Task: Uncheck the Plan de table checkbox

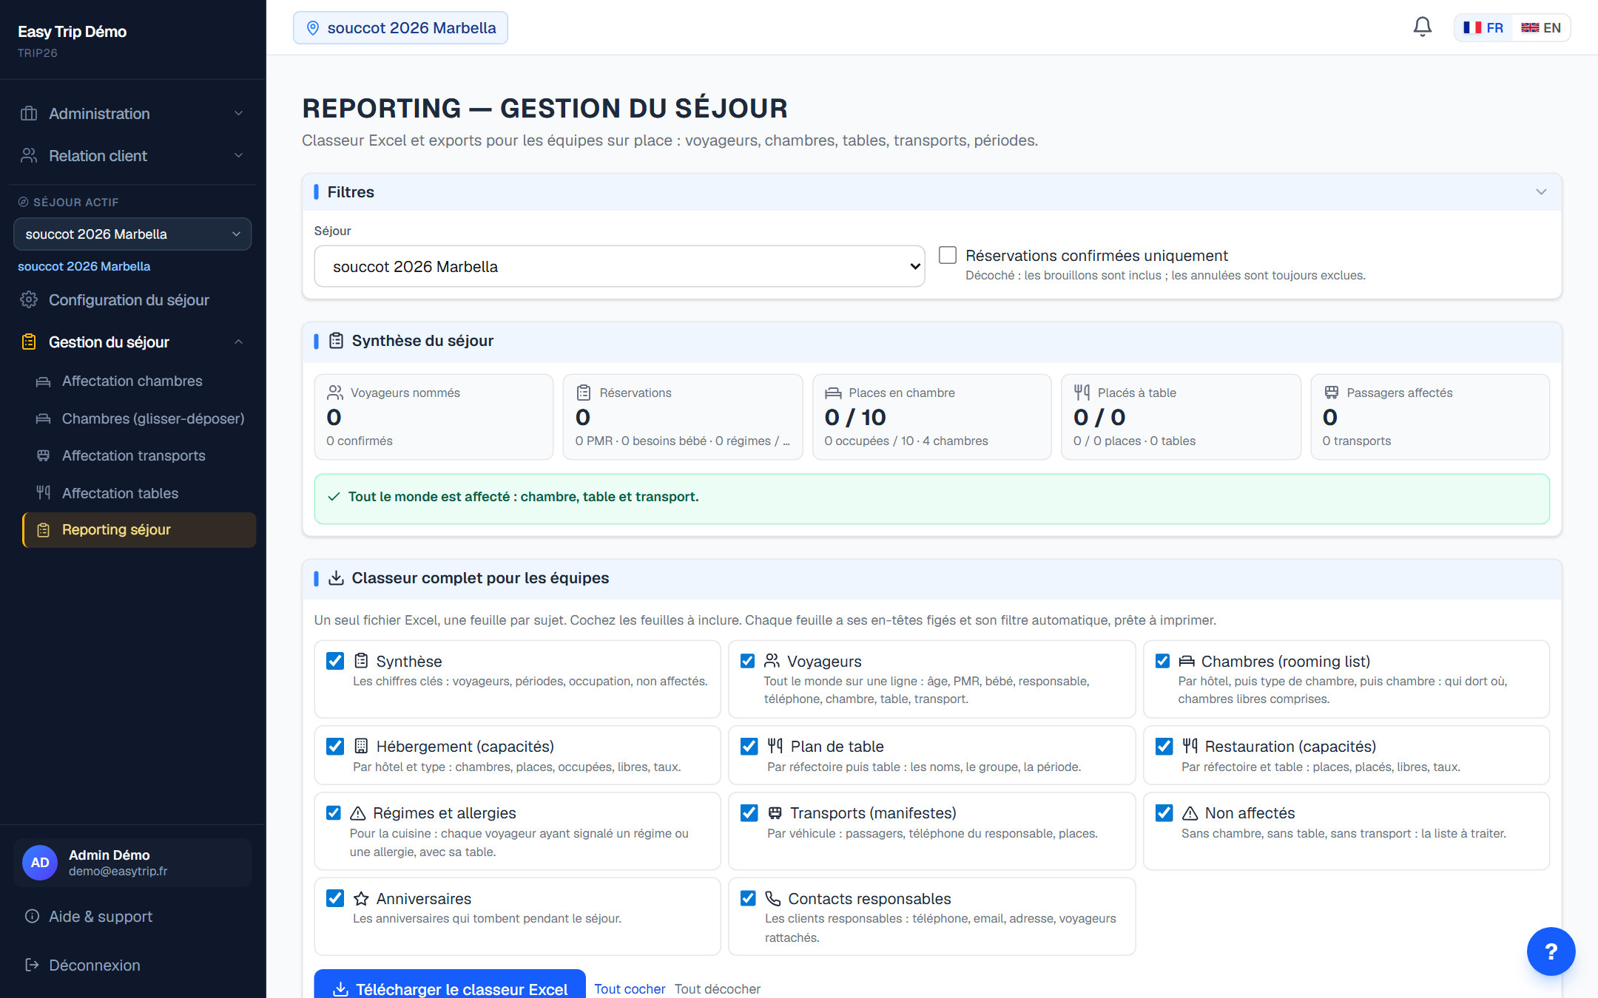Action: coord(749,746)
